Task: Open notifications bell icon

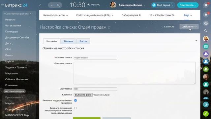Action: tap(206, 15)
